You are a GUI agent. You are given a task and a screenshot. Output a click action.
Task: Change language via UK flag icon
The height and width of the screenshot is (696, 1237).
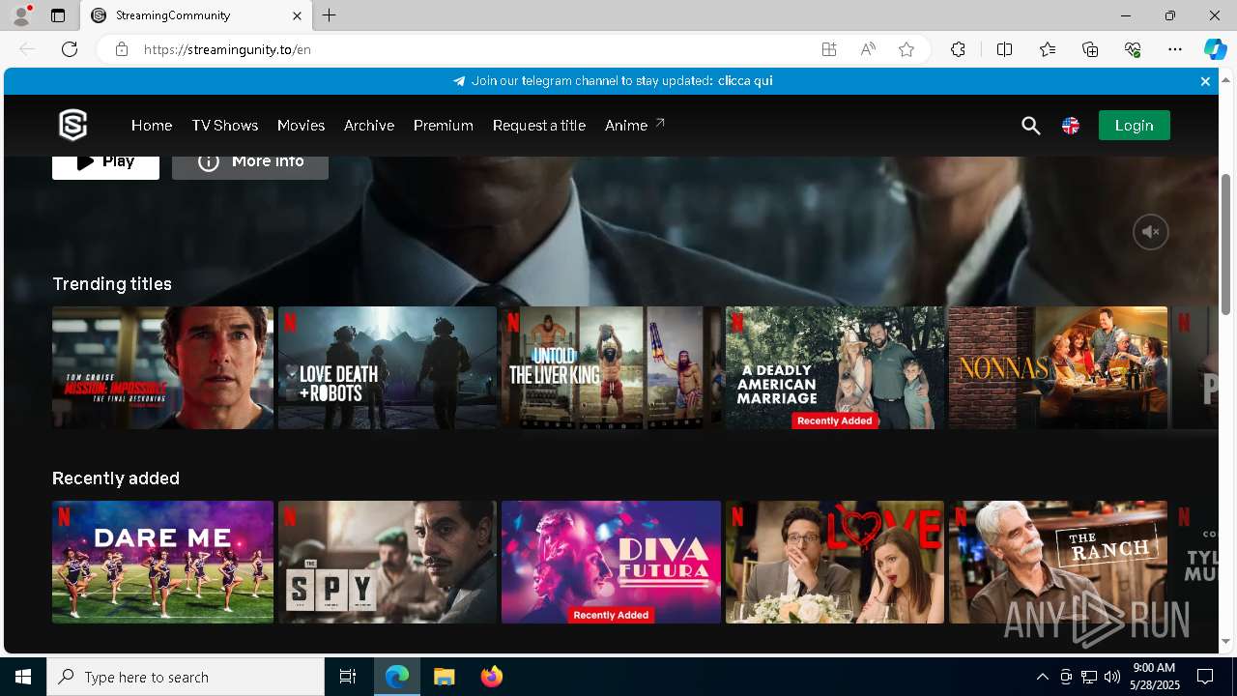tap(1070, 126)
